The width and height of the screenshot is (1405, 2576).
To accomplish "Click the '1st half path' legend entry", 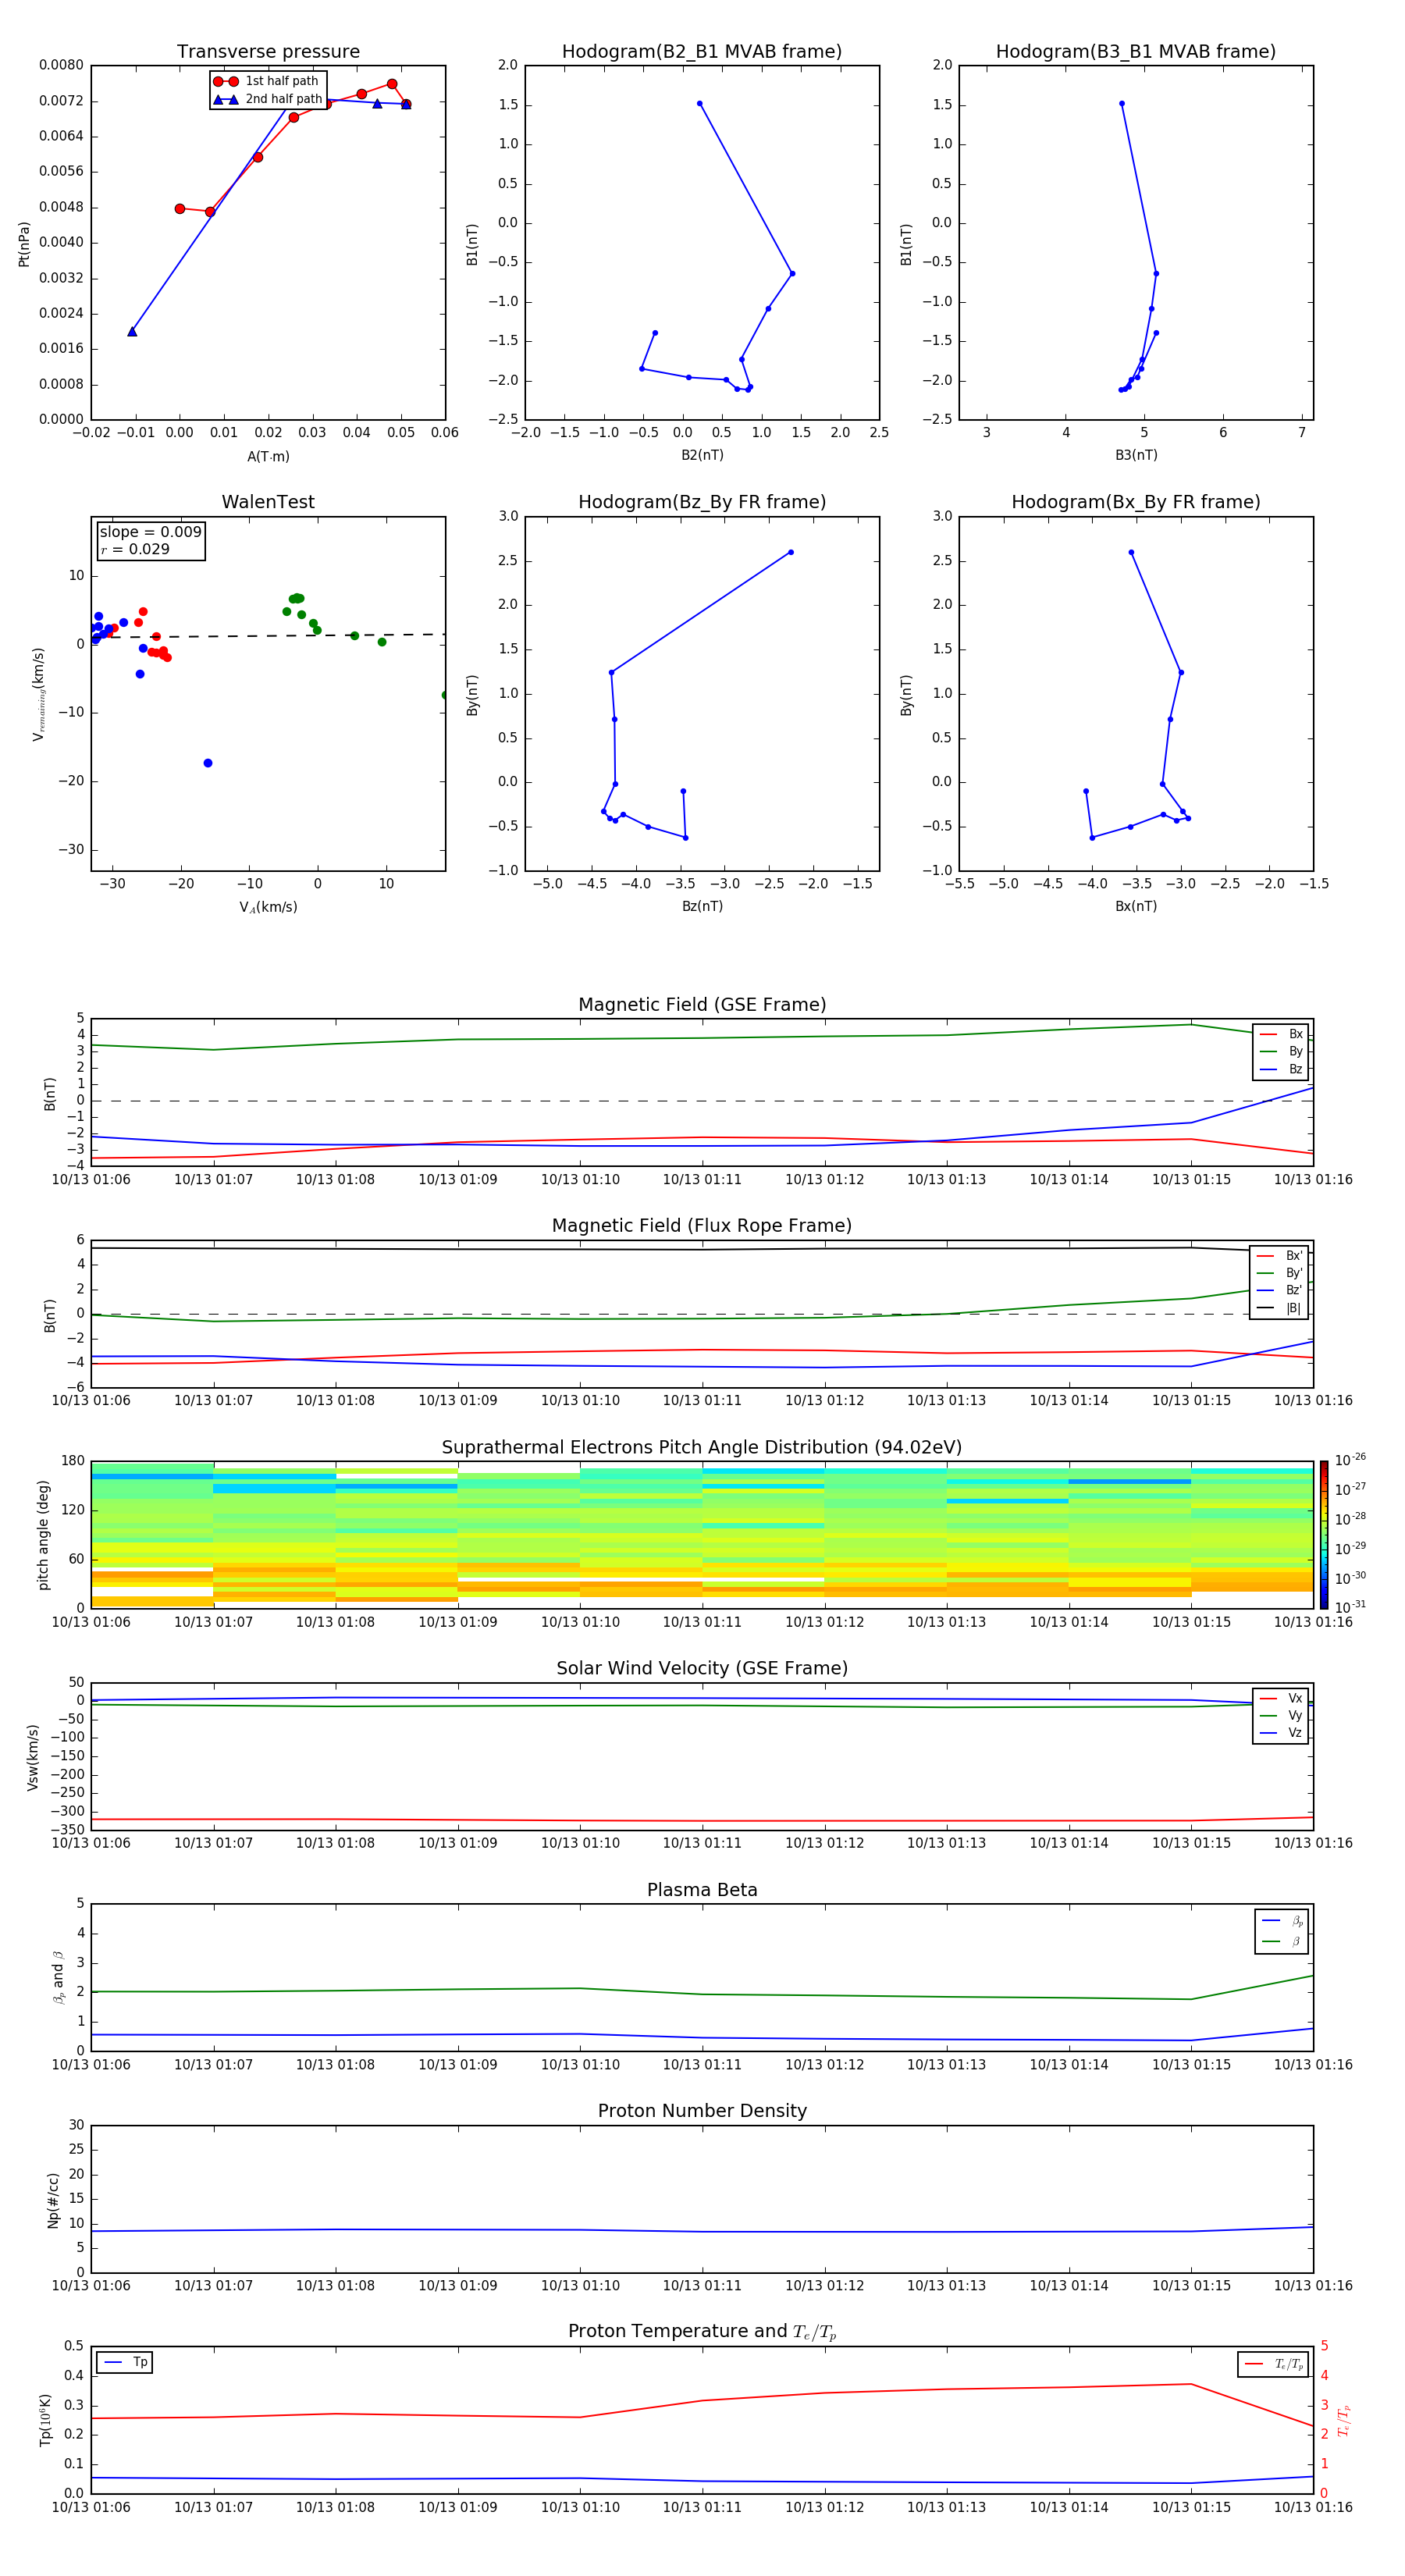I will (x=266, y=81).
